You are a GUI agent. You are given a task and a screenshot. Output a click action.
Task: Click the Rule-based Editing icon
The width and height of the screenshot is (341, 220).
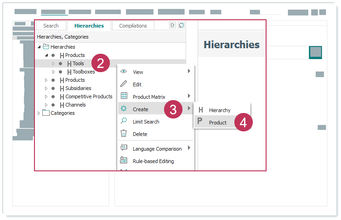(x=124, y=160)
